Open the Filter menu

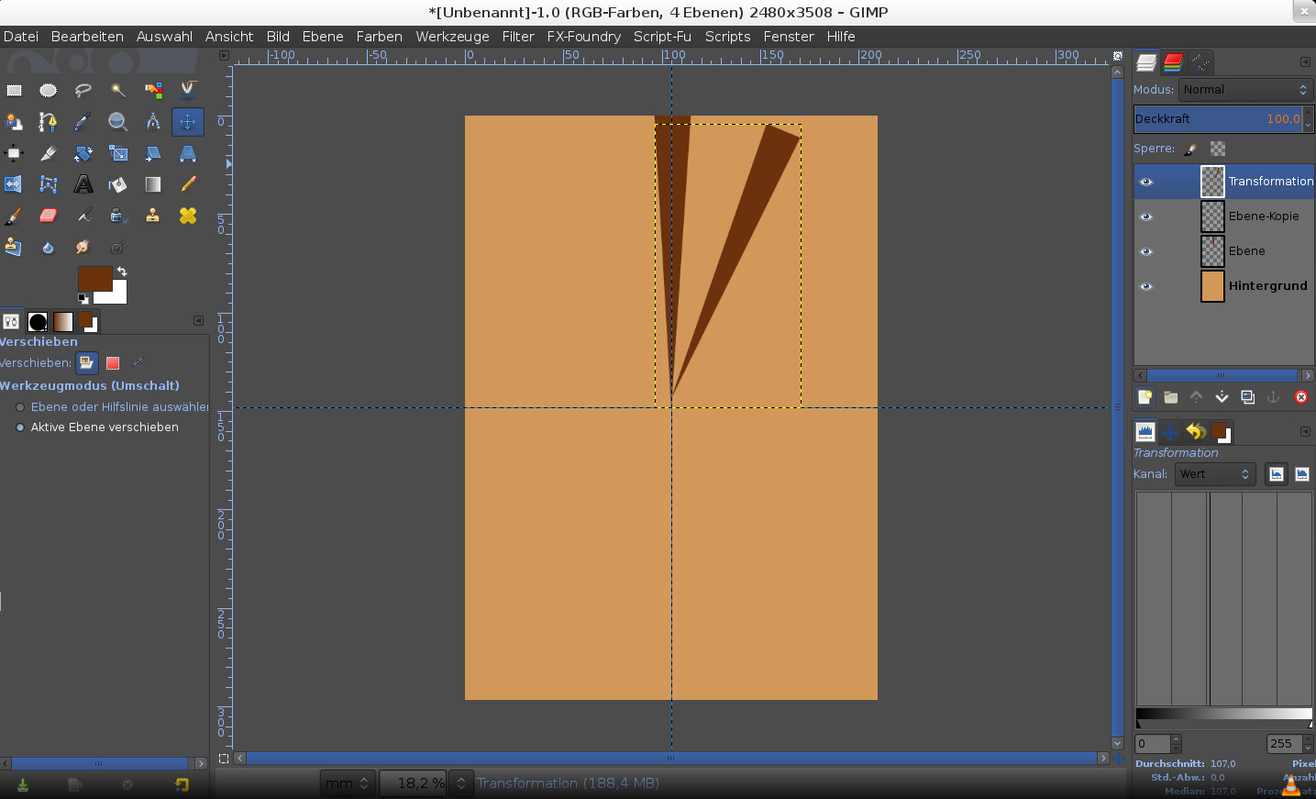click(x=517, y=37)
